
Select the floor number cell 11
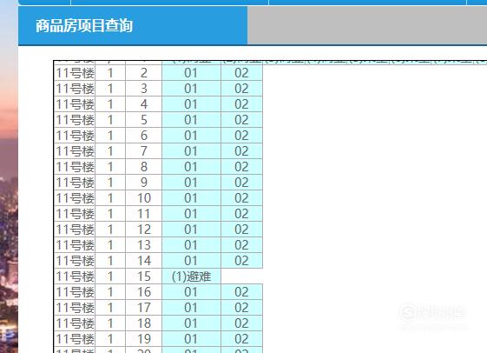[144, 214]
